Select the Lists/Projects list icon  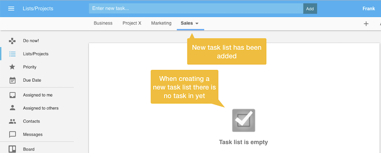click(x=12, y=54)
